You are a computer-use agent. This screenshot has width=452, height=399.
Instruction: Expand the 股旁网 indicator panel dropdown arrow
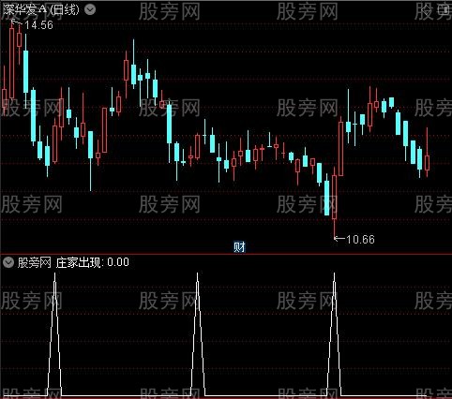coord(8,262)
